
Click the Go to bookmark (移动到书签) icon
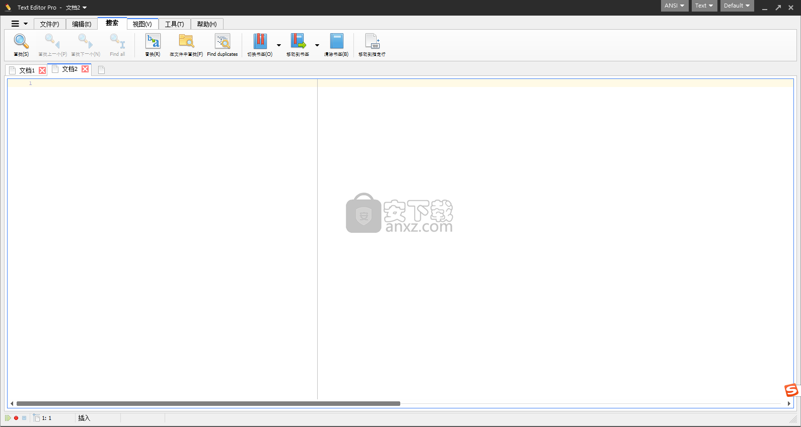click(x=298, y=41)
